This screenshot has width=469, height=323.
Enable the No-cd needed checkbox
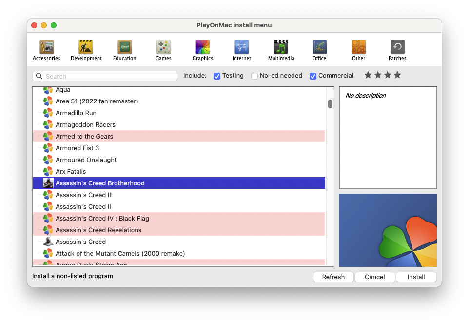254,76
